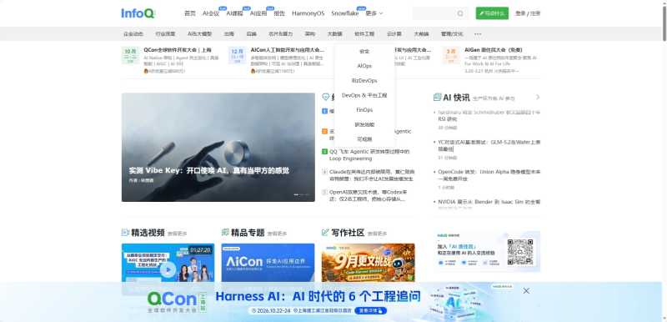Open the AI&大模型 category tab
Image resolution: width=667 pixels, height=322 pixels.
(x=199, y=34)
